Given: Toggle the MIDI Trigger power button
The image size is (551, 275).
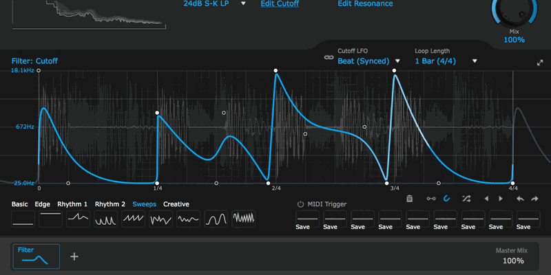Looking at the screenshot, I should point(300,204).
